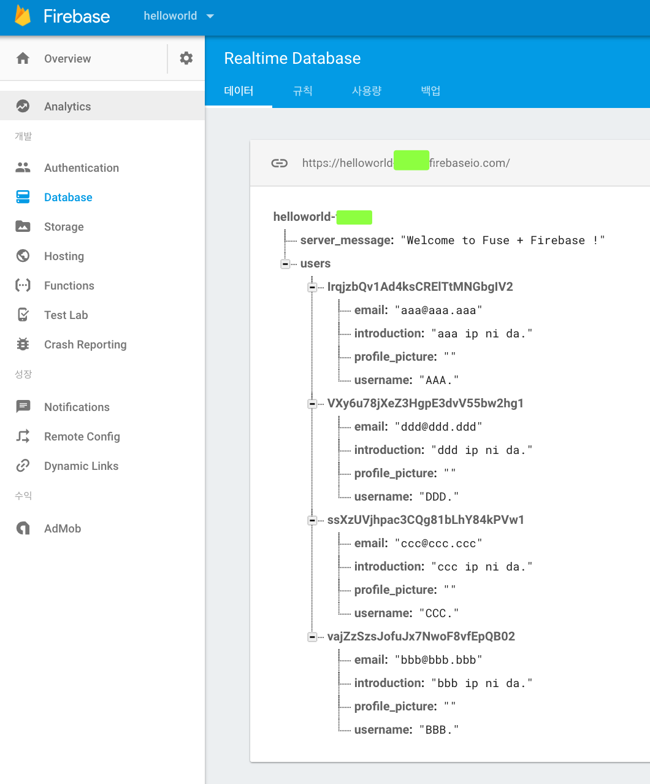Image resolution: width=650 pixels, height=784 pixels.
Task: Open Analytics from the sidebar
Action: click(x=67, y=107)
